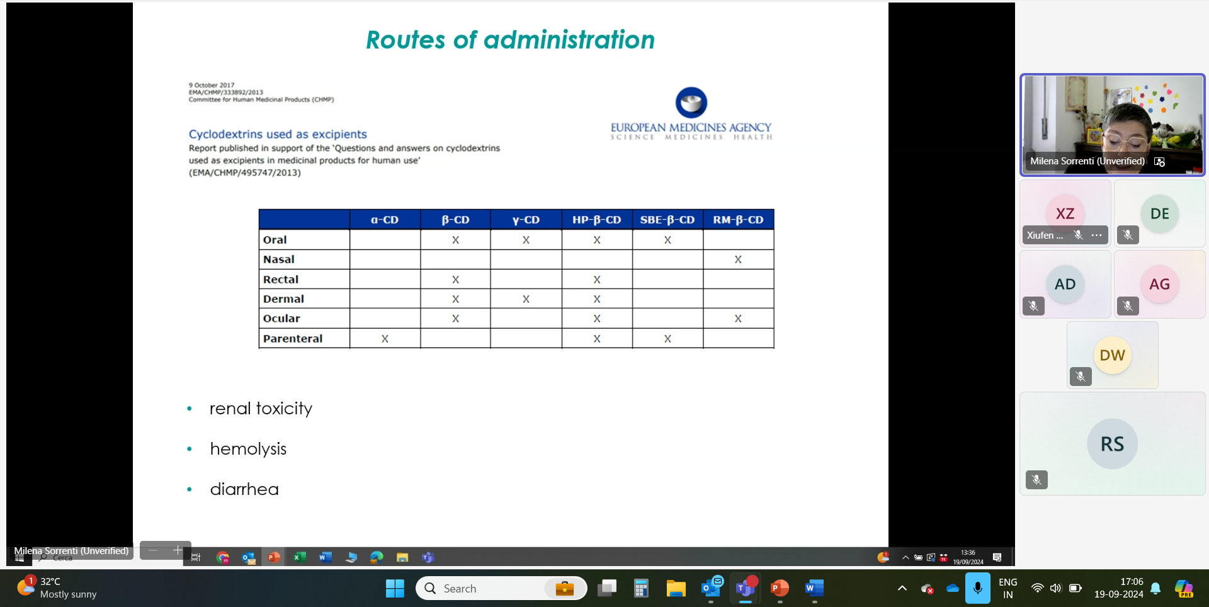Click Chrome icon in shared screen taskbar
1209x607 pixels.
(223, 557)
